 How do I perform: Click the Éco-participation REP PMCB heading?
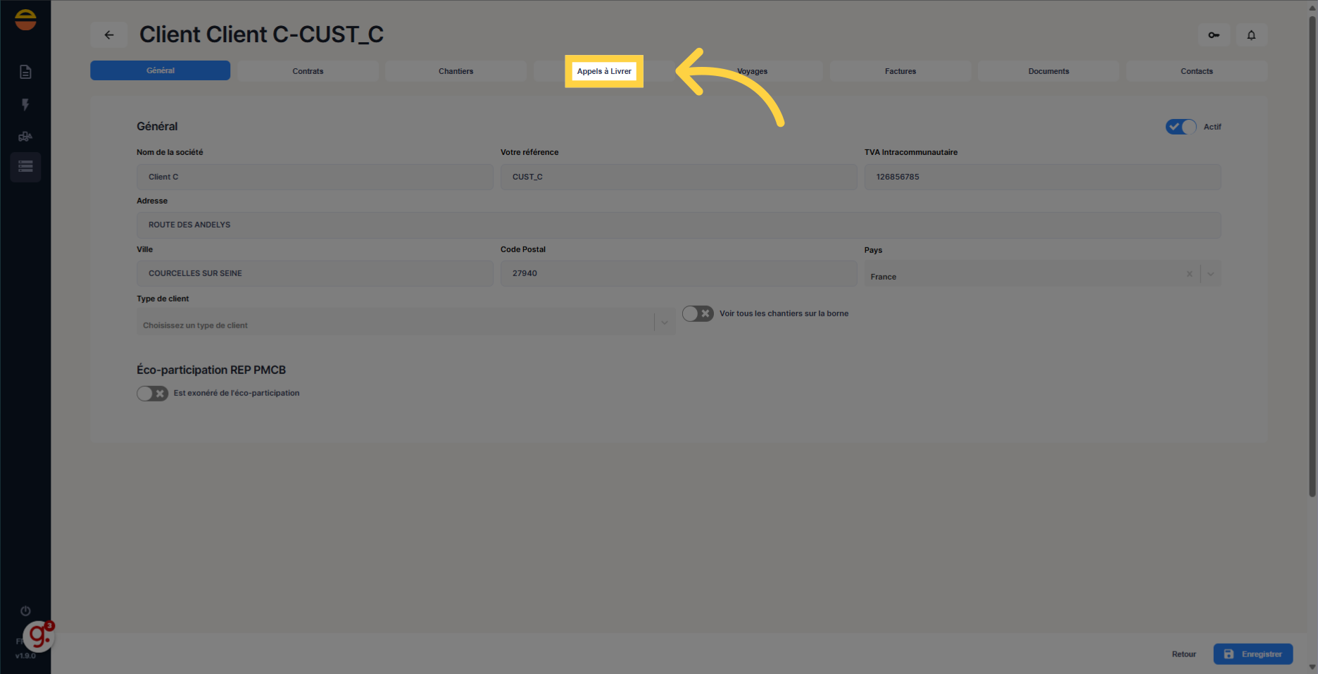[211, 370]
